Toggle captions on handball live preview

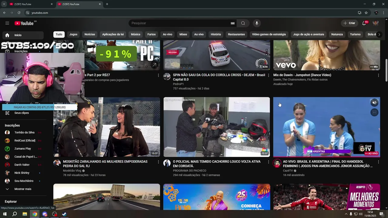tap(374, 112)
